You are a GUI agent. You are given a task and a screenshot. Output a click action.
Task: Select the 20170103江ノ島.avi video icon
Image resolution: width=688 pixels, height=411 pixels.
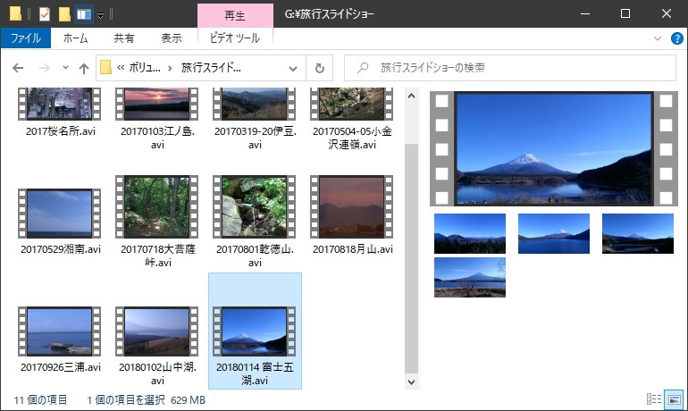coord(156,104)
